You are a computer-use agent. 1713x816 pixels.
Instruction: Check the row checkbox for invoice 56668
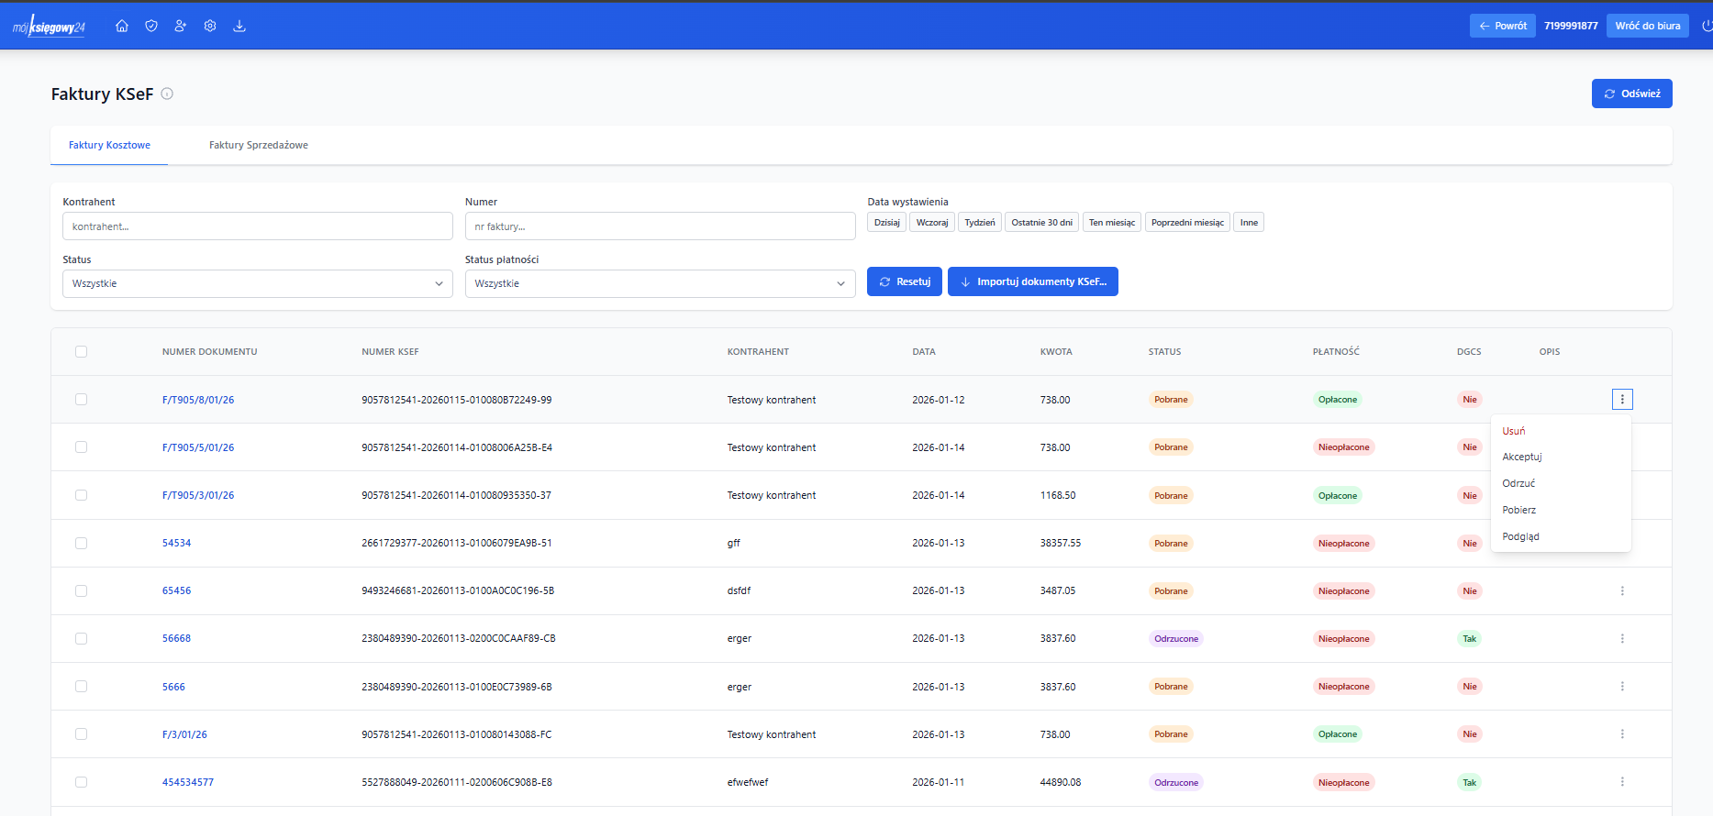point(82,639)
